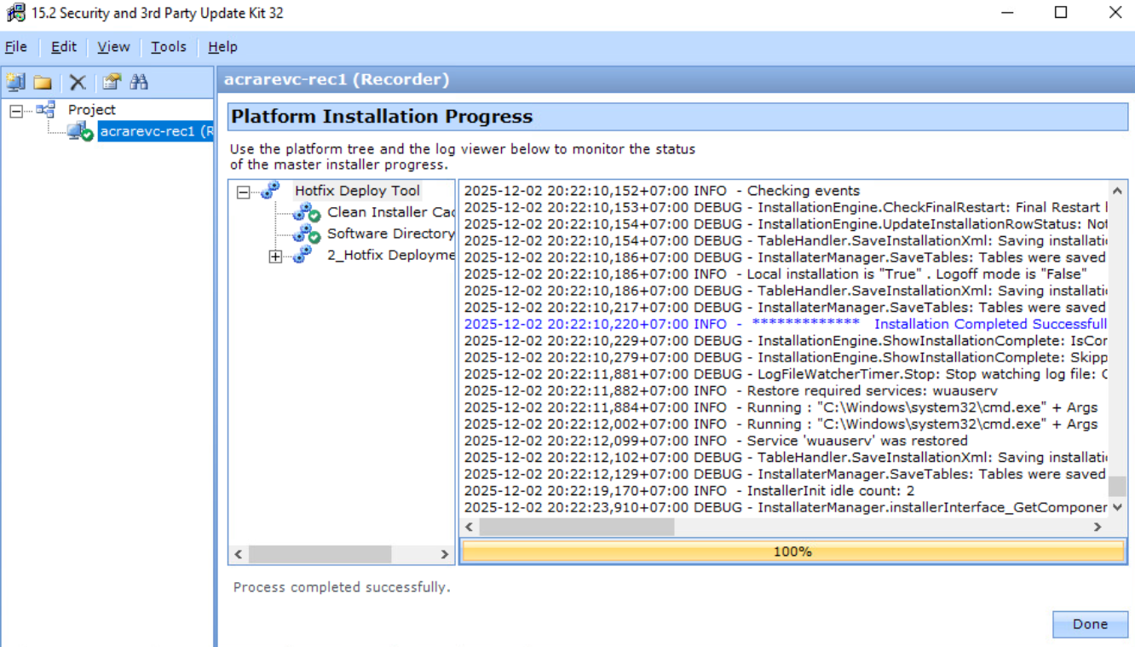Open the properties toolbar icon
Viewport: 1135px width, 647px height.
112,82
